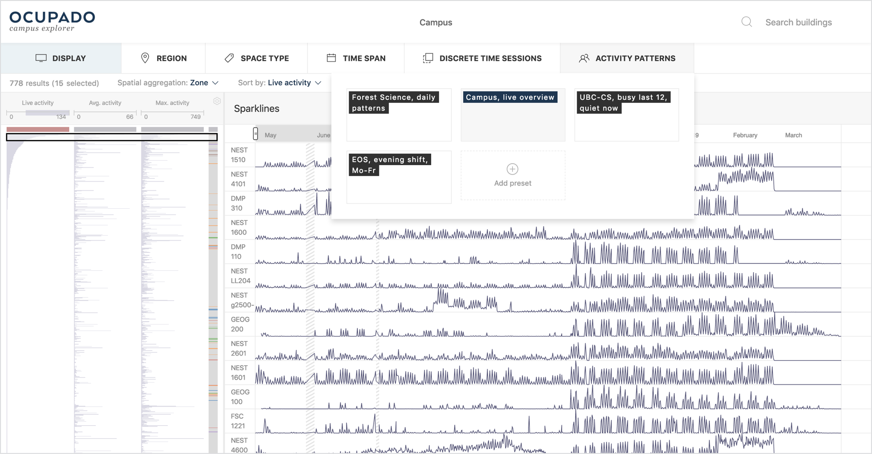Click the Activity Patterns people icon
The height and width of the screenshot is (454, 872).
[584, 58]
